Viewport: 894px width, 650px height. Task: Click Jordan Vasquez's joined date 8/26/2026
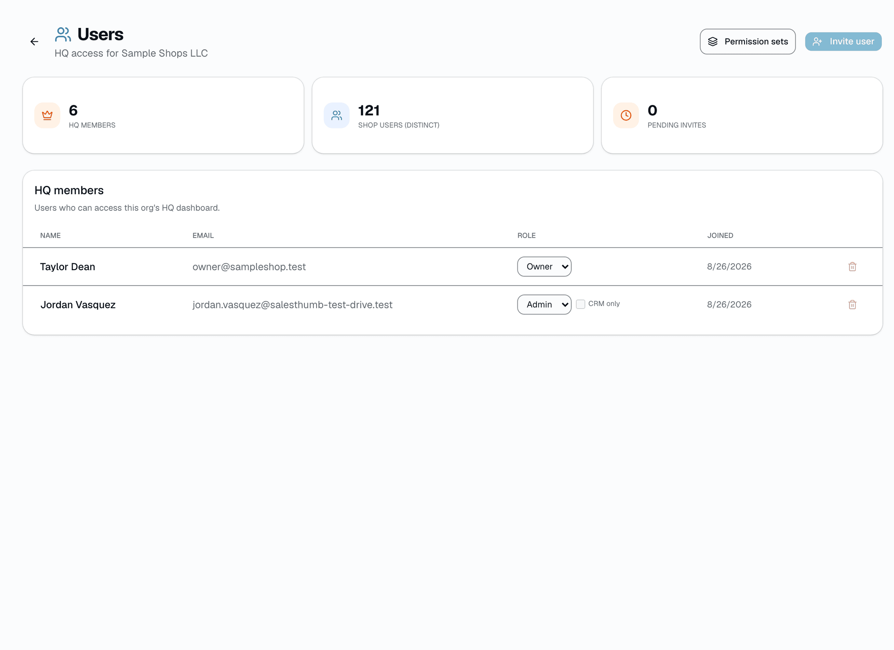click(729, 305)
